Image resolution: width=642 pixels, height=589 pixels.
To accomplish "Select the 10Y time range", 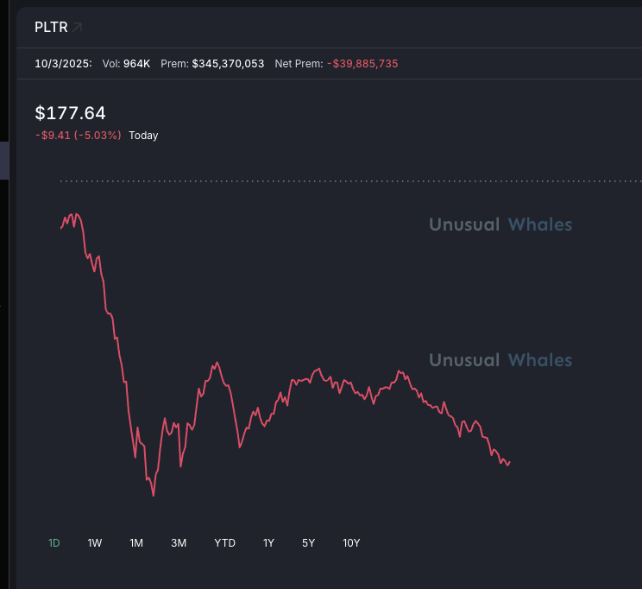I will tap(351, 543).
